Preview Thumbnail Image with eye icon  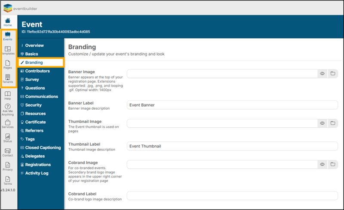pyautogui.click(x=322, y=123)
